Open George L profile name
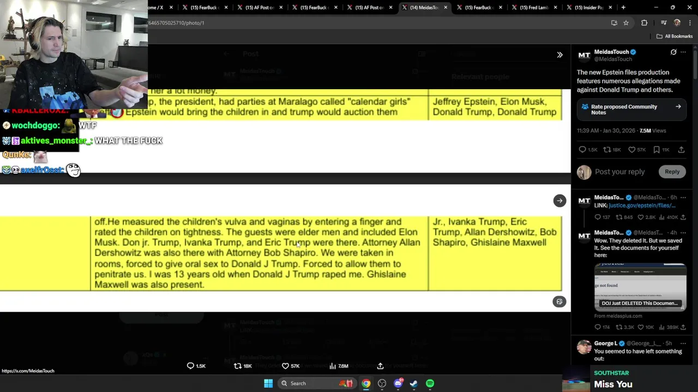 coord(605,344)
